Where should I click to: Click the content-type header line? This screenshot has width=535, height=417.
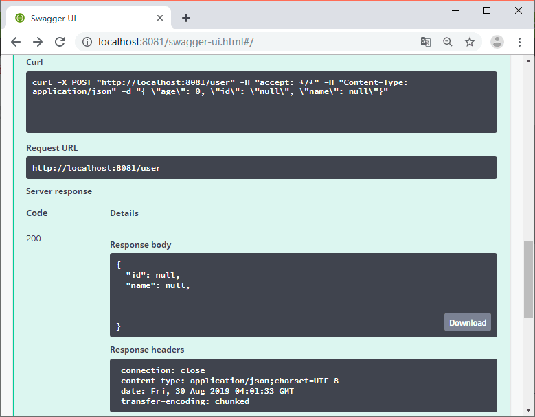[x=229, y=381]
